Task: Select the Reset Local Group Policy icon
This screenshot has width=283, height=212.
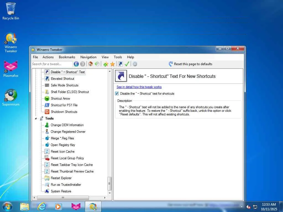Action: coord(47,158)
